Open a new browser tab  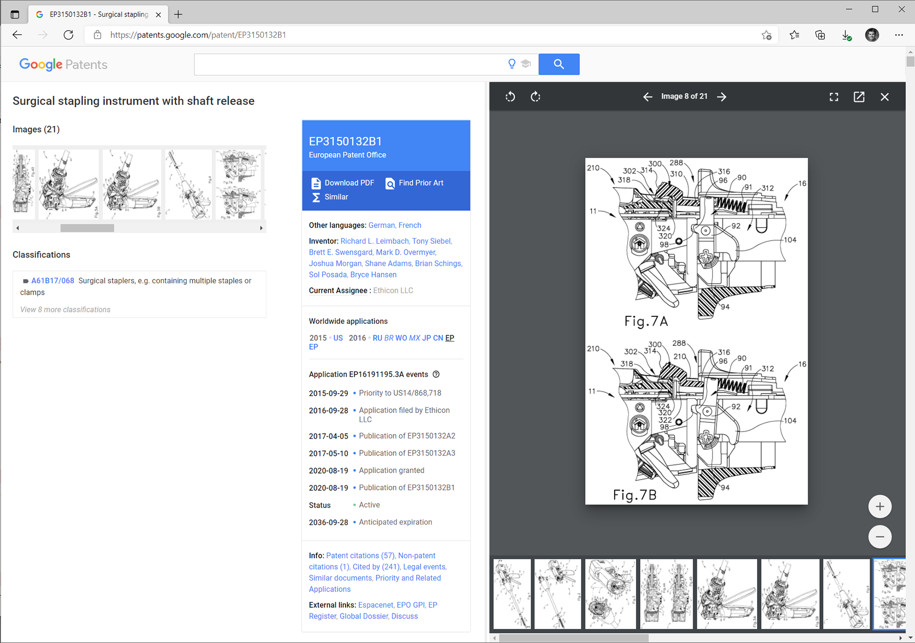pos(178,14)
